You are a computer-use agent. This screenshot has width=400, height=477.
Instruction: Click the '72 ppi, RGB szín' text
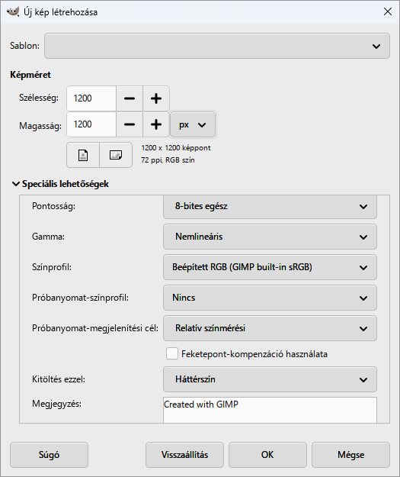(168, 160)
